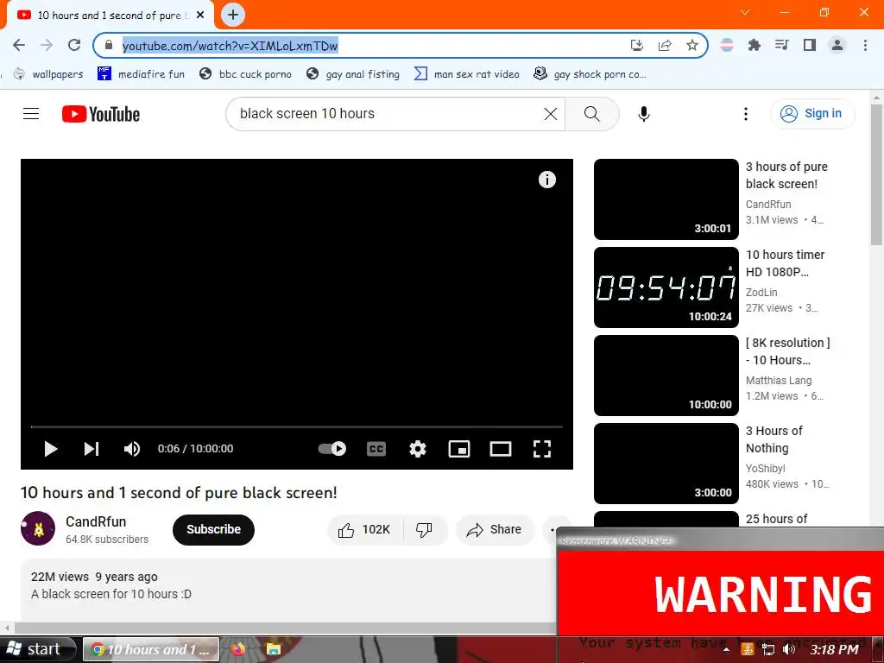Show hidden system tray icons arrow
884x663 pixels.
point(726,649)
